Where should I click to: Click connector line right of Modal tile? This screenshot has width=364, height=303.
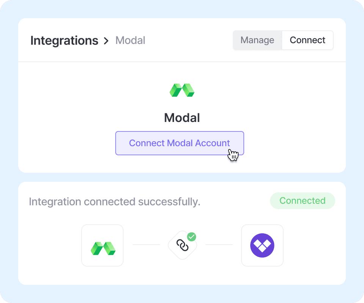coord(146,245)
